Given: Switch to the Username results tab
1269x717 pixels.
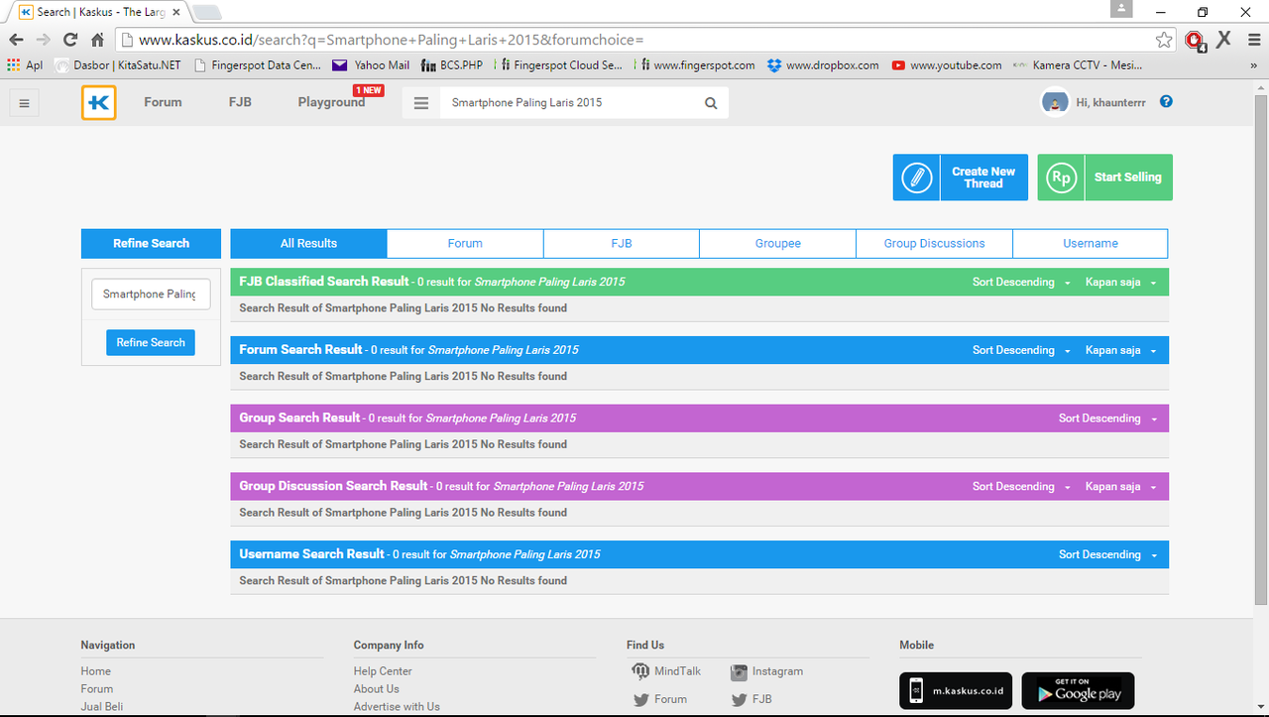Looking at the screenshot, I should point(1091,243).
